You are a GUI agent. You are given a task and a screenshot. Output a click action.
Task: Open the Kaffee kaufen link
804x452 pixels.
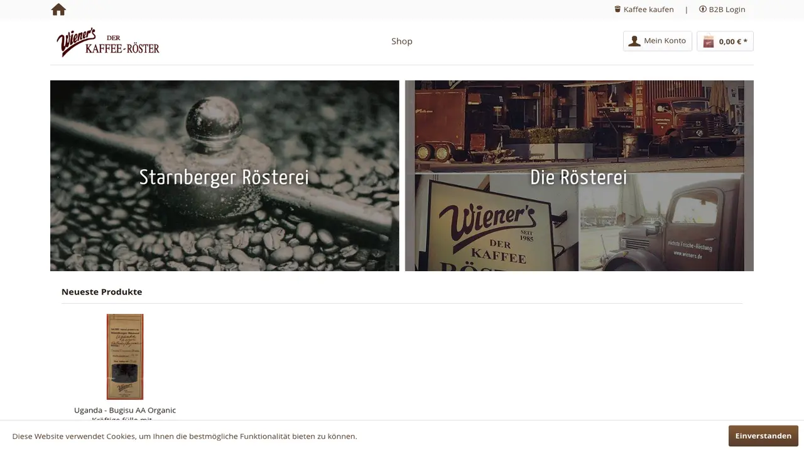point(644,9)
